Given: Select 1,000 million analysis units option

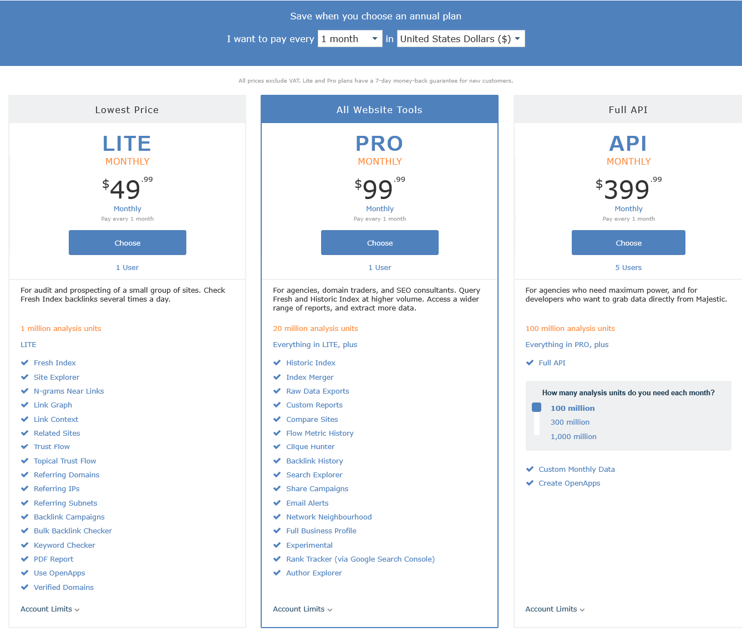Looking at the screenshot, I should 573,436.
